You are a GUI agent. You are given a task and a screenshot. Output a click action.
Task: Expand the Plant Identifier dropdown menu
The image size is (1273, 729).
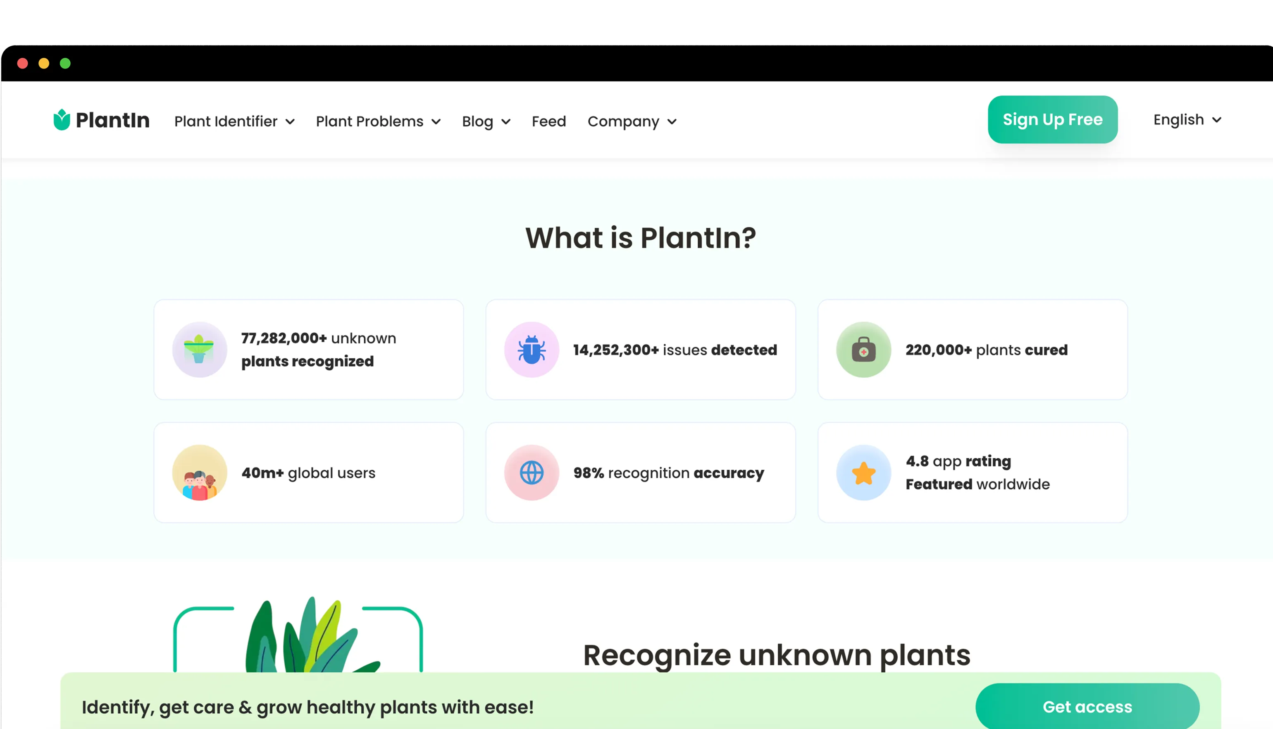click(x=234, y=121)
